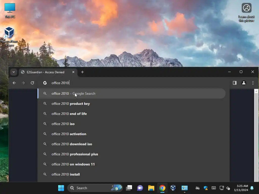Click the muted volume tray icon
Screen dimensions: 259x194
[228, 188]
